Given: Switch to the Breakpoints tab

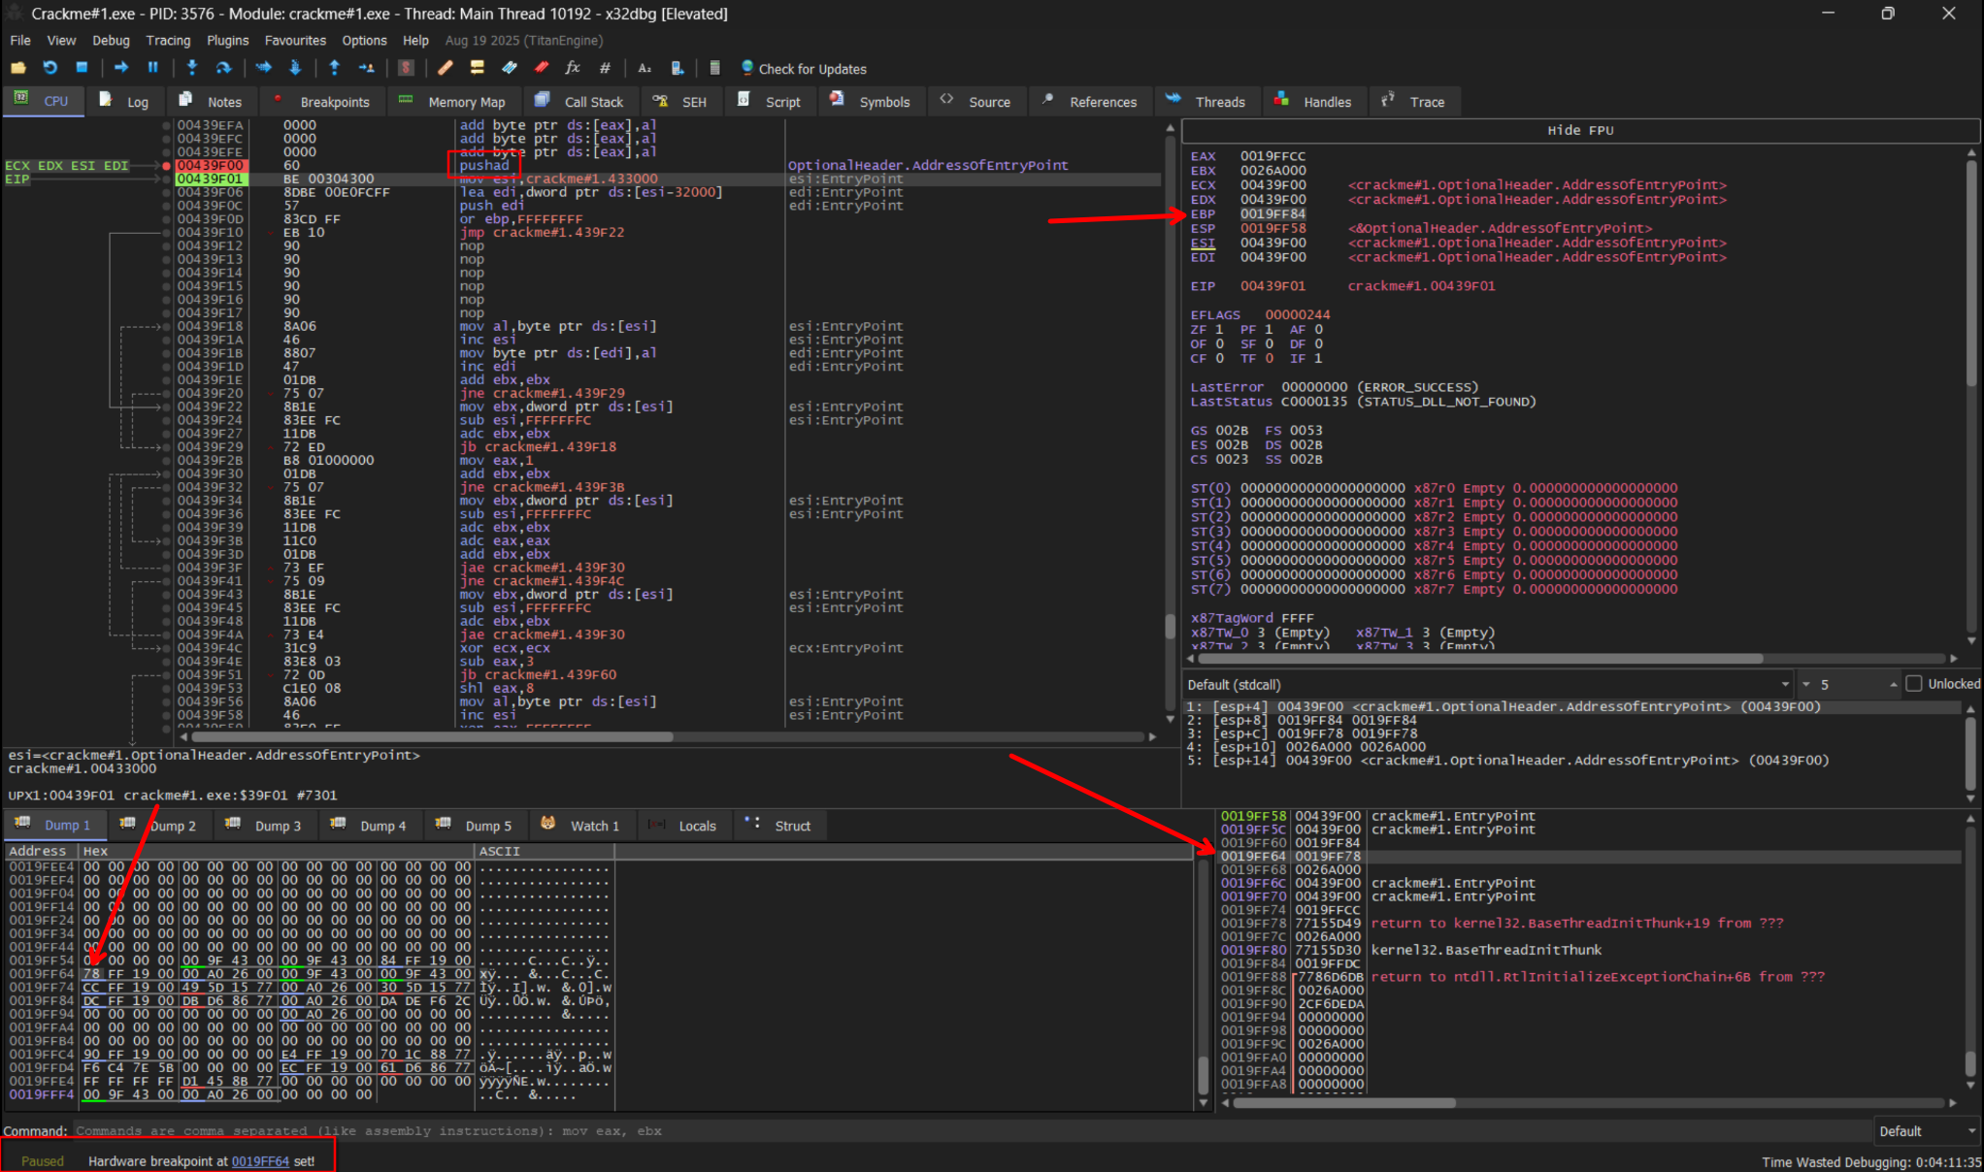Looking at the screenshot, I should tap(322, 102).
